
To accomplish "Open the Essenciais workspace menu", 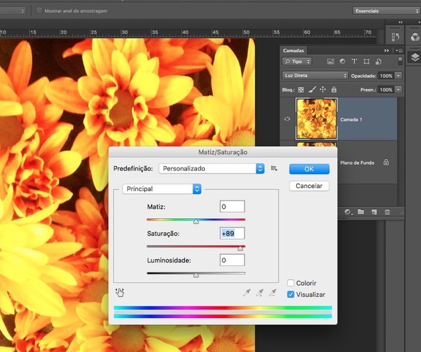I will point(386,11).
